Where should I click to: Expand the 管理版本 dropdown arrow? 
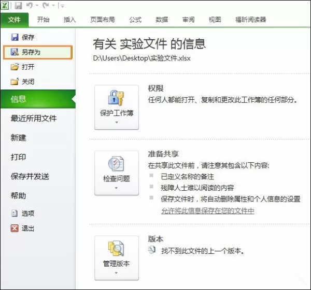[x=117, y=273]
